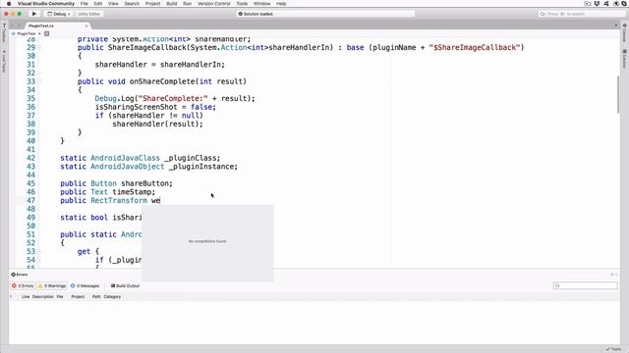The height and width of the screenshot is (353, 629).
Task: Focus the Errors pad search field
Action: click(585, 285)
